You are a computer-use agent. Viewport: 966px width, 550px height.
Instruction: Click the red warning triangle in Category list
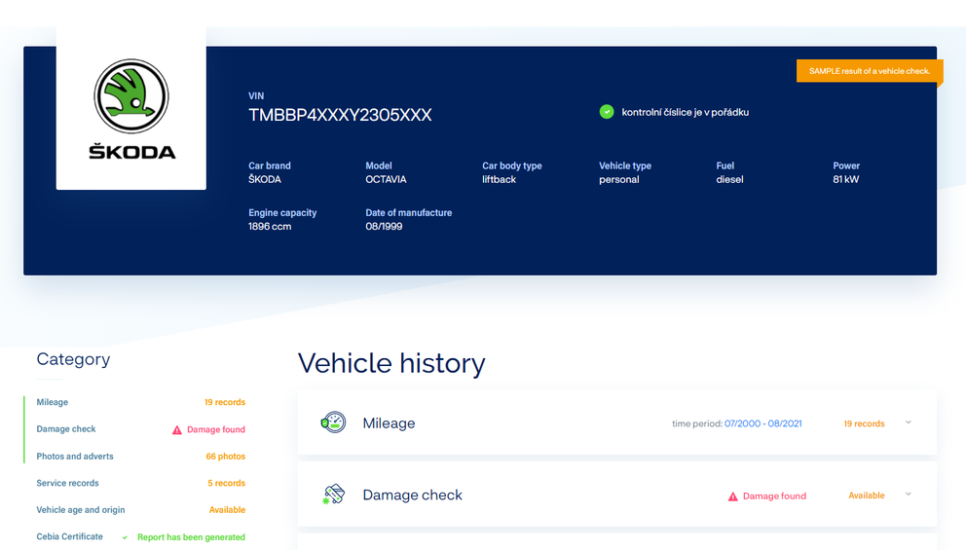click(177, 430)
